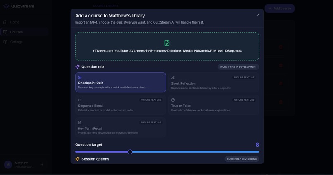This screenshot has height=175, width=333.
Task: Click the QuizStream brand name
Action: (x=22, y=6)
